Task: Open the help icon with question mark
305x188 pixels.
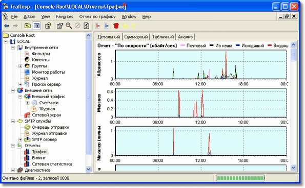Action: tap(48, 26)
